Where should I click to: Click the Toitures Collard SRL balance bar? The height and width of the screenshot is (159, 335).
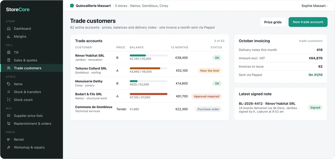(149, 68)
